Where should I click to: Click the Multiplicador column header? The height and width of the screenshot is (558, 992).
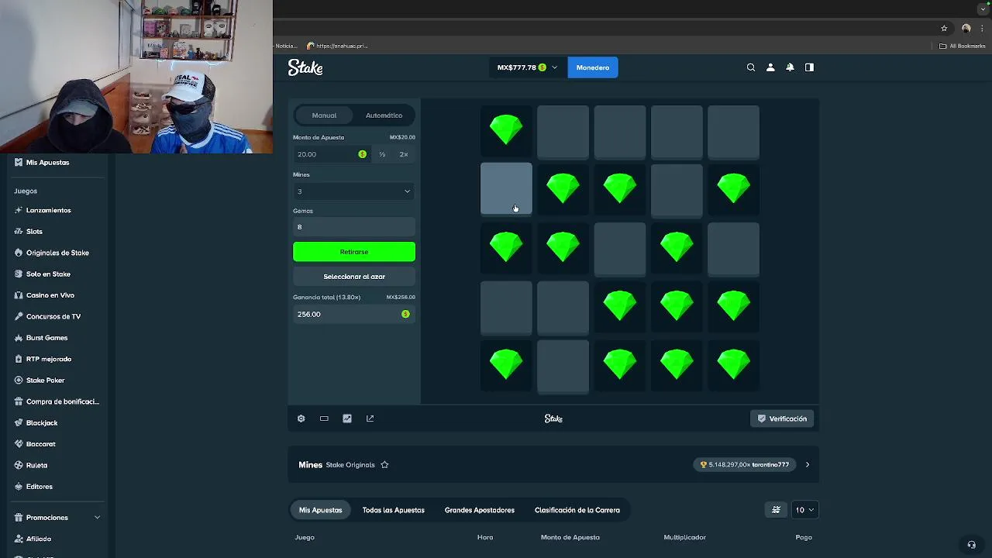(684, 537)
